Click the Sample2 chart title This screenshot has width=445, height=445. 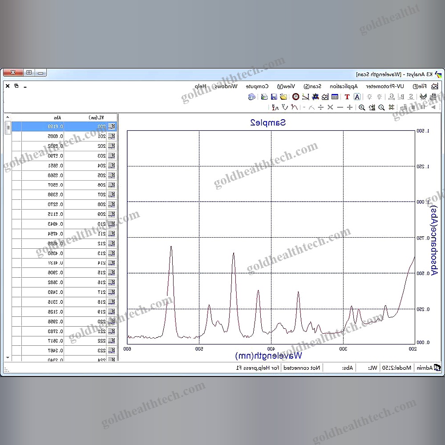(268, 123)
